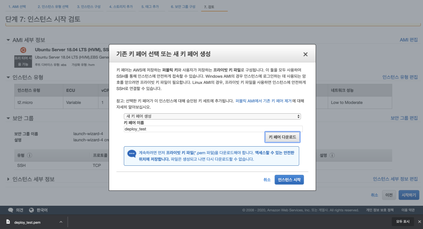The width and height of the screenshot is (423, 229).
Task: Cancel the key pair dialog
Action: (x=267, y=180)
